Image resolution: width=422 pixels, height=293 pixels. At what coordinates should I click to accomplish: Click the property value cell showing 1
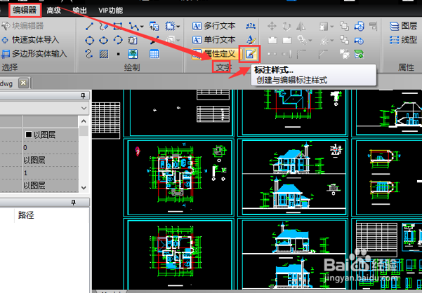(51, 172)
